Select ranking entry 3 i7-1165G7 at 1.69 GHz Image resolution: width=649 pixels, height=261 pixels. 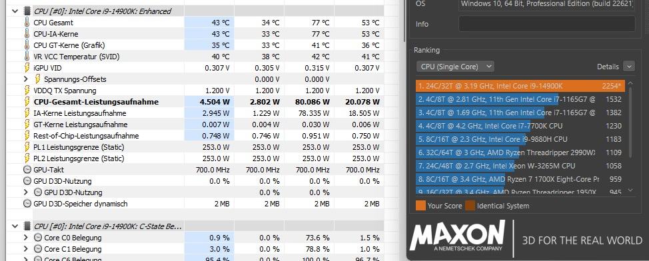520,113
